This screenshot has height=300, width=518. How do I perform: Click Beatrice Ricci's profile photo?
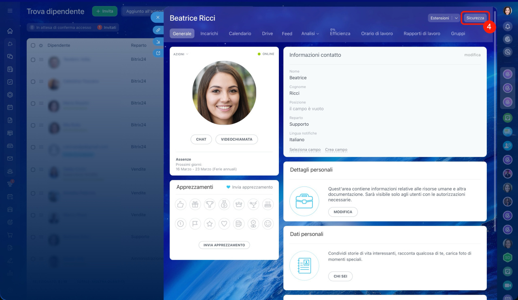tap(224, 93)
